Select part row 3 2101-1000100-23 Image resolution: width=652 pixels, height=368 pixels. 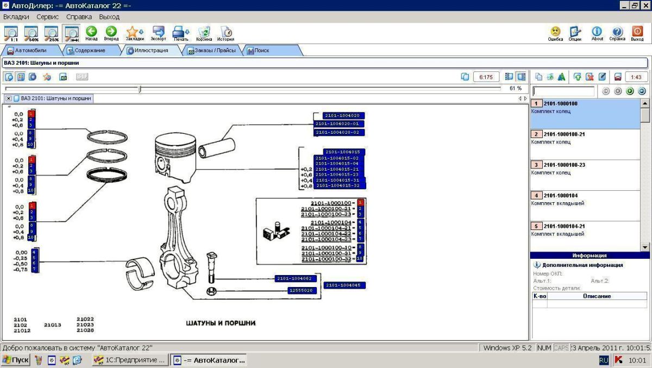point(585,175)
